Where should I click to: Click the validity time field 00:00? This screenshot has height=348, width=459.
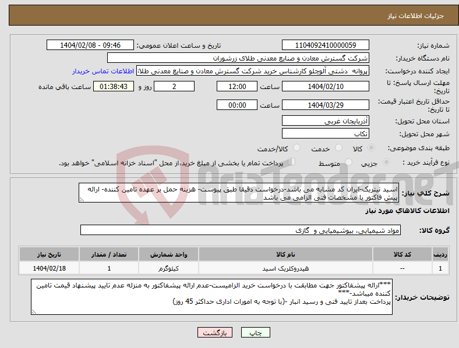[x=237, y=105]
